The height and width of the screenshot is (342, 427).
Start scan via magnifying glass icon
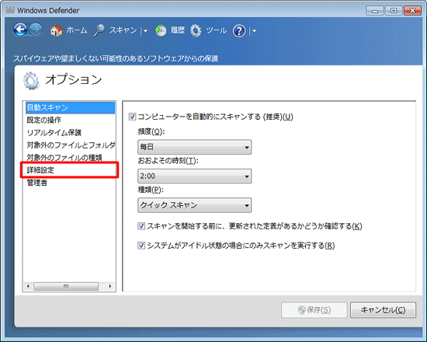(99, 30)
